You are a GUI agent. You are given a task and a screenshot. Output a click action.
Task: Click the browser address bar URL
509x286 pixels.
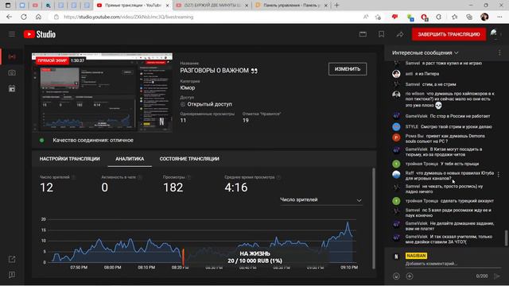(x=129, y=17)
